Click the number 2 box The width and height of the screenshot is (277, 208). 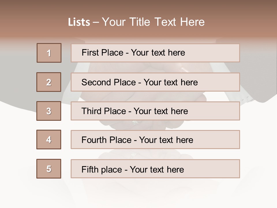(x=49, y=82)
